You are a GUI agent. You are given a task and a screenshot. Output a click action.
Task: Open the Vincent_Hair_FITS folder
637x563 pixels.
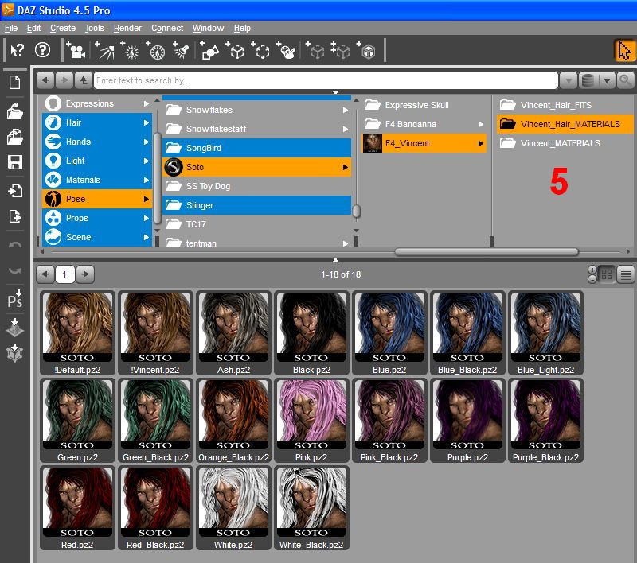(x=565, y=105)
